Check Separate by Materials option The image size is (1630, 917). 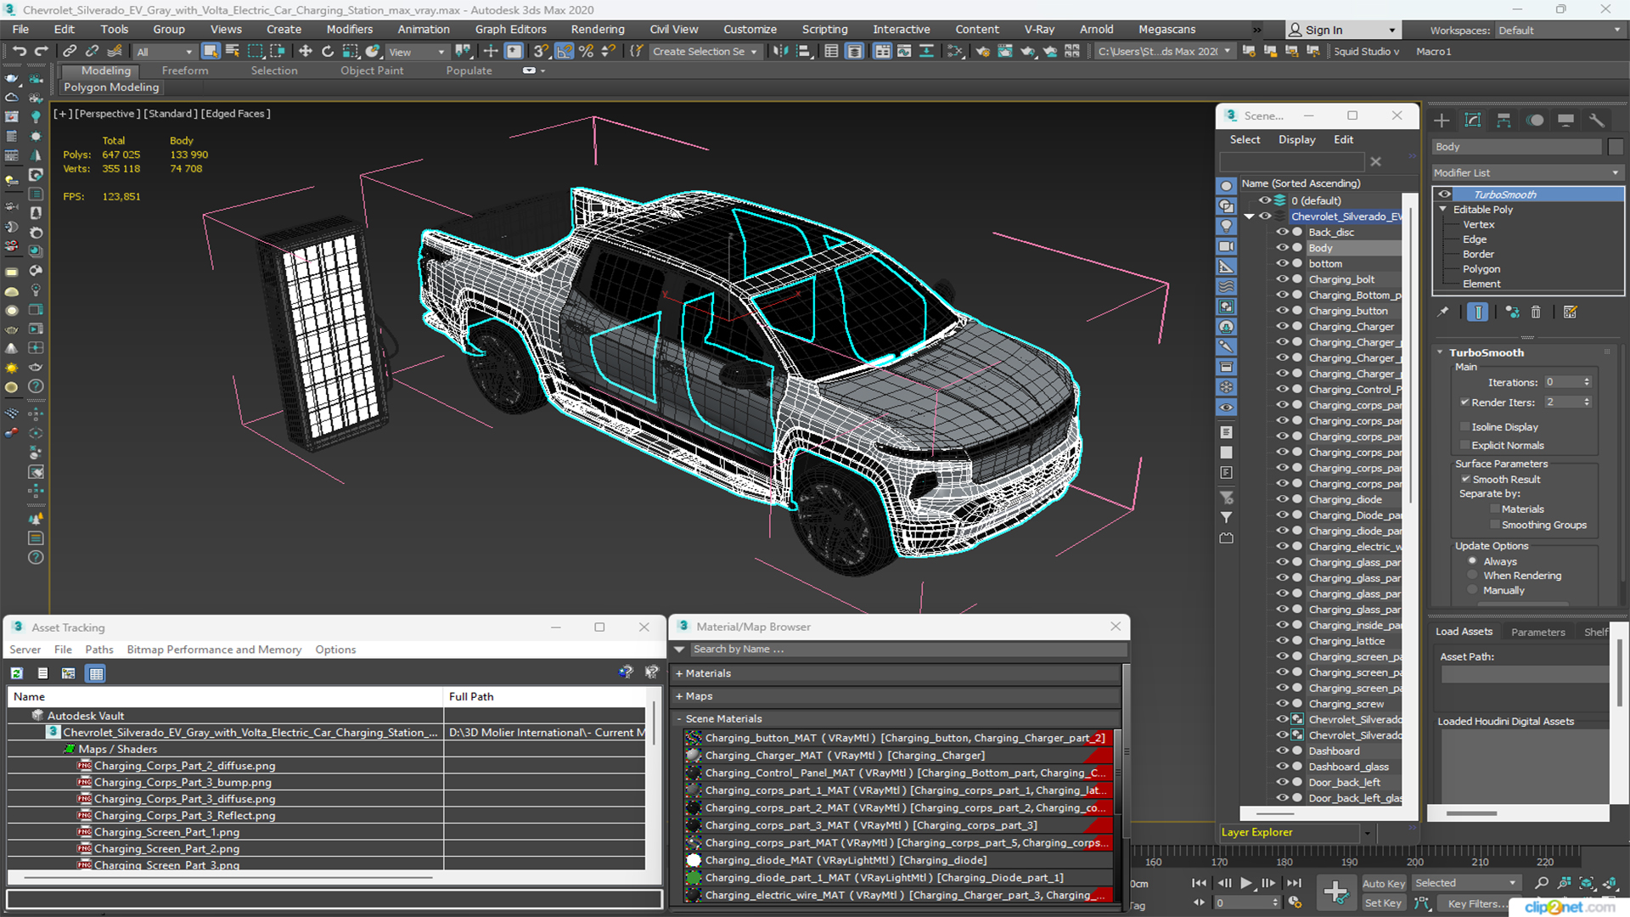click(1495, 509)
